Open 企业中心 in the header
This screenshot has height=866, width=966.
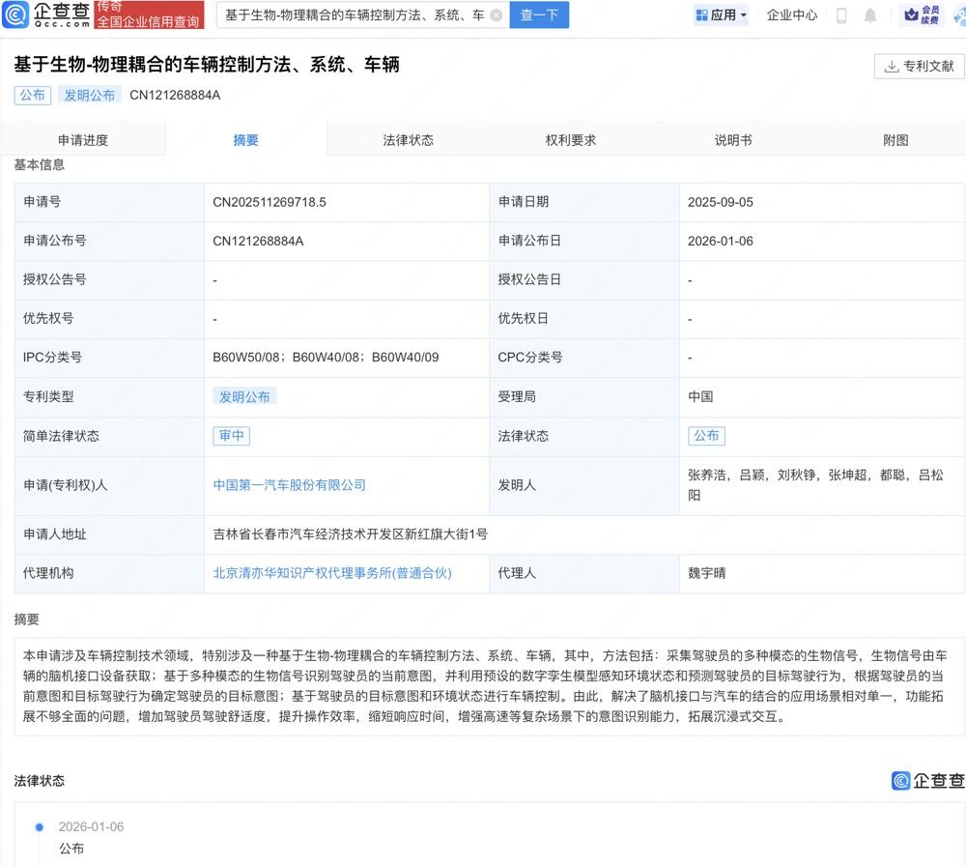(792, 15)
